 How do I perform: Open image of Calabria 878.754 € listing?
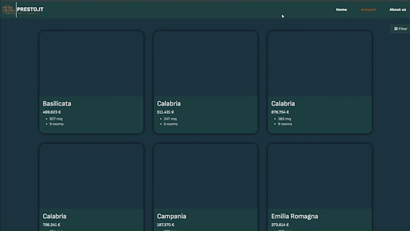320,64
